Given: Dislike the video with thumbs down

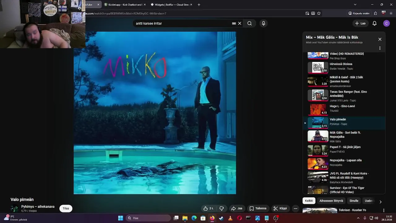Looking at the screenshot, I should (x=222, y=208).
